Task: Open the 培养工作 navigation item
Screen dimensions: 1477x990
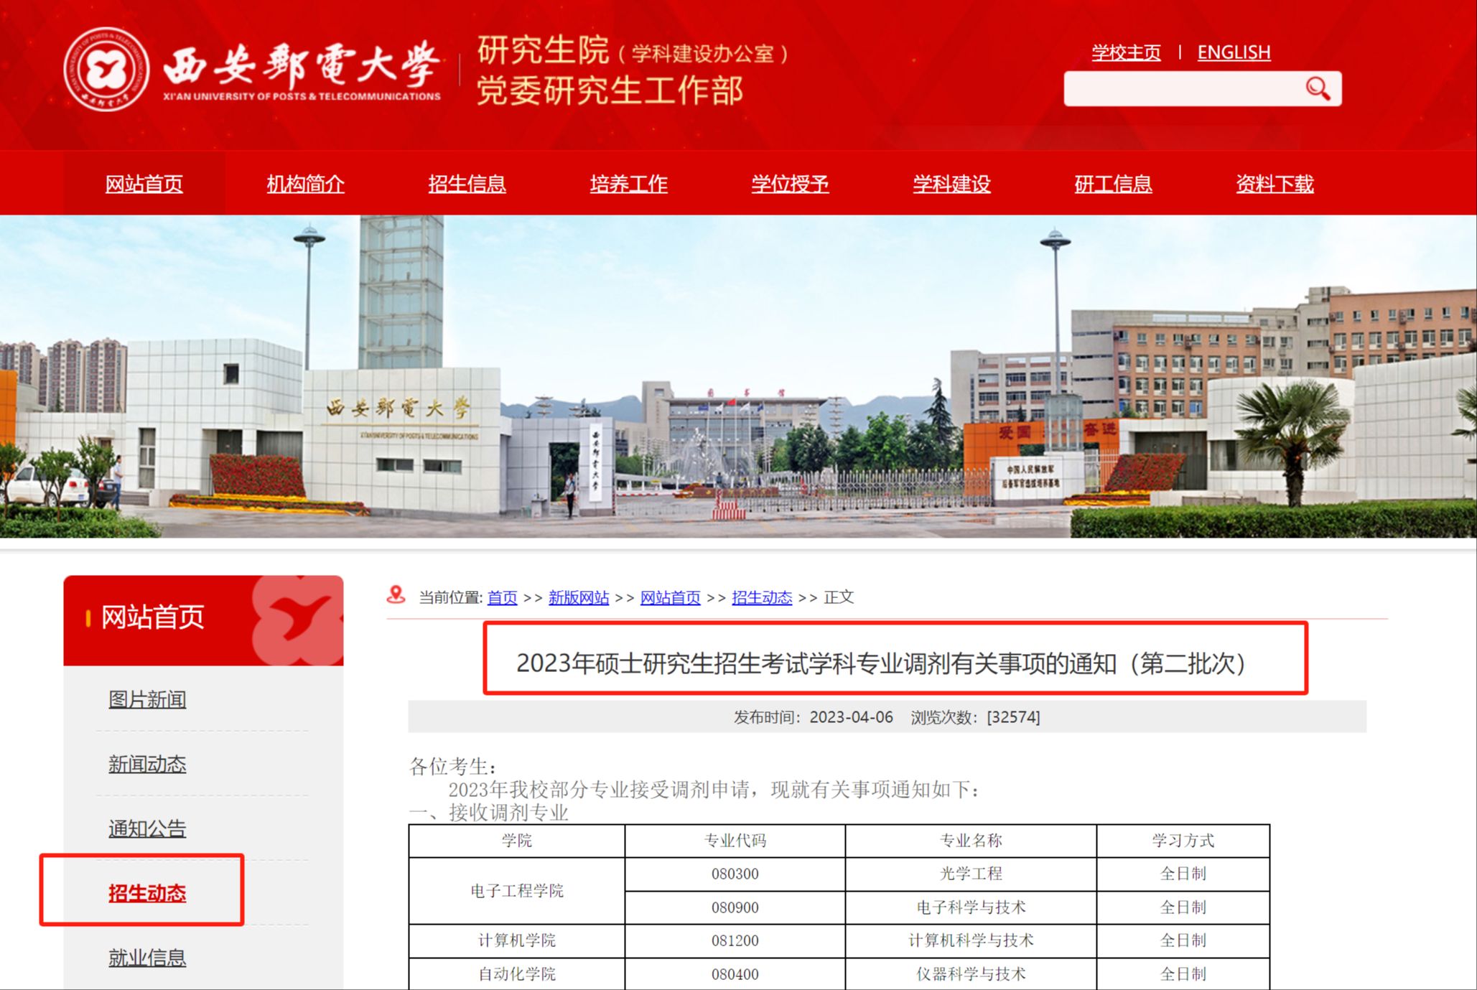Action: click(x=629, y=184)
